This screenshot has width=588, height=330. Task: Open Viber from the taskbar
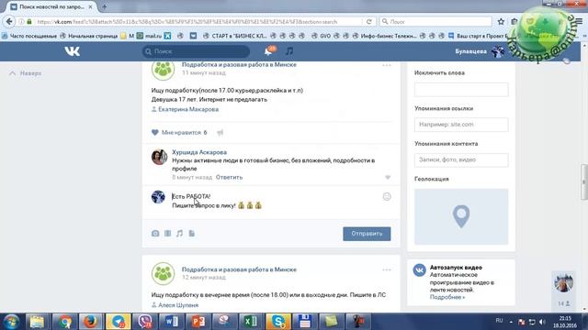click(x=145, y=322)
